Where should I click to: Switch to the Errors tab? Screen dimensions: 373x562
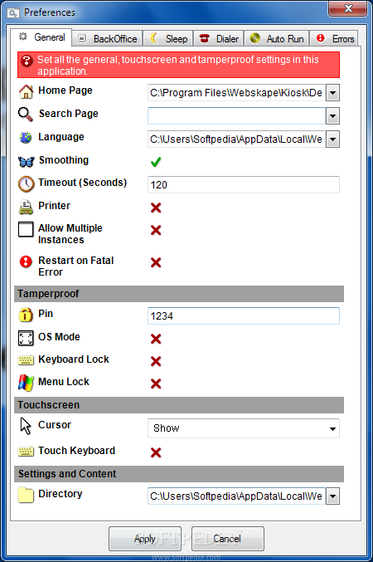[334, 38]
